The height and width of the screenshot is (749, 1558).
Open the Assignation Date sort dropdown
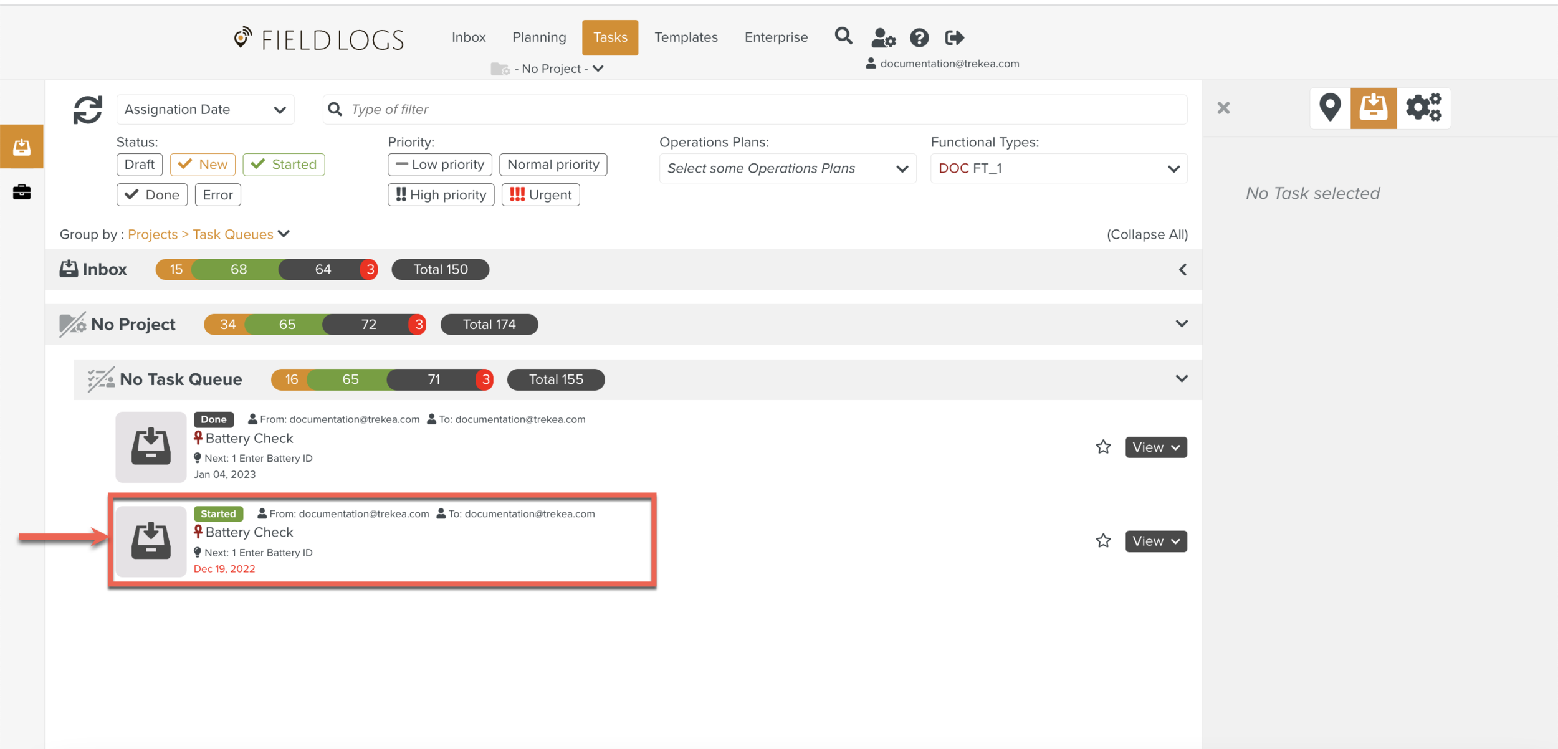coord(205,110)
